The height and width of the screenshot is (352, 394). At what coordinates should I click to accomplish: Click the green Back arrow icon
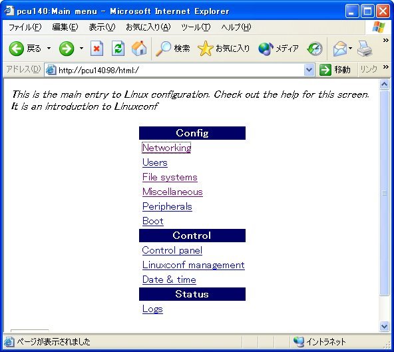click(17, 48)
